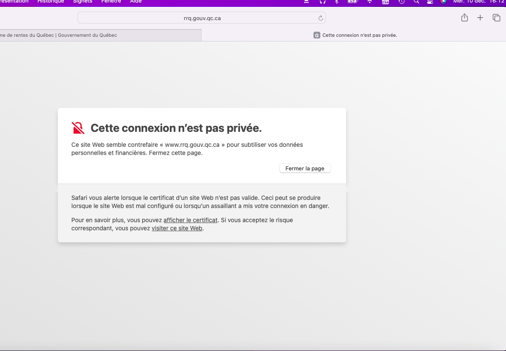This screenshot has height=351, width=506.
Task: Focus the rrq.gouv.qc.ca address field
Action: point(202,18)
